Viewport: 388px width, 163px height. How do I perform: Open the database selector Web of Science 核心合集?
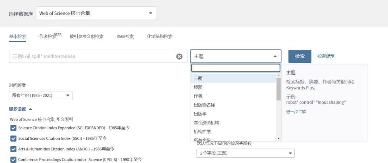[x=96, y=13]
